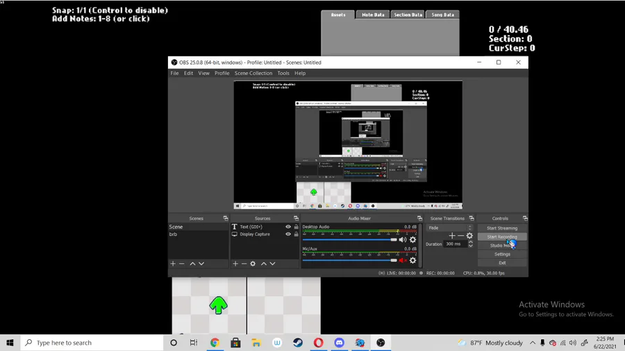Open source properties gear in the Sources panel

(253, 264)
